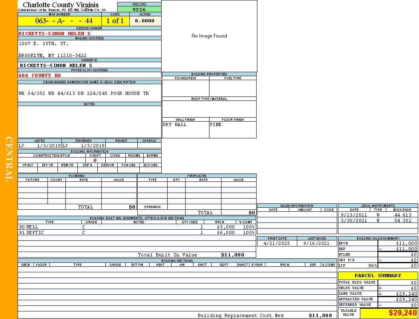Select the PINE floor finish cell

(233, 129)
